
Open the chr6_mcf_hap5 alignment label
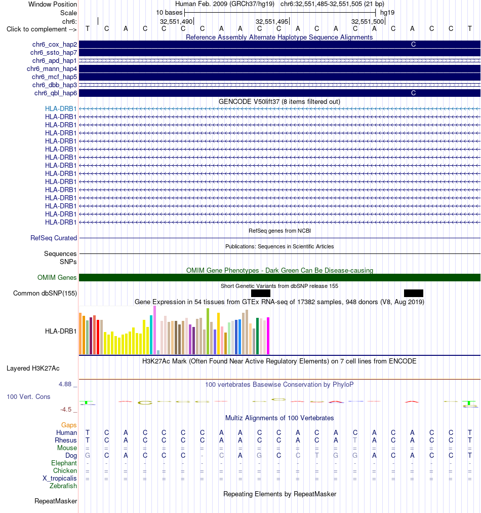point(54,77)
